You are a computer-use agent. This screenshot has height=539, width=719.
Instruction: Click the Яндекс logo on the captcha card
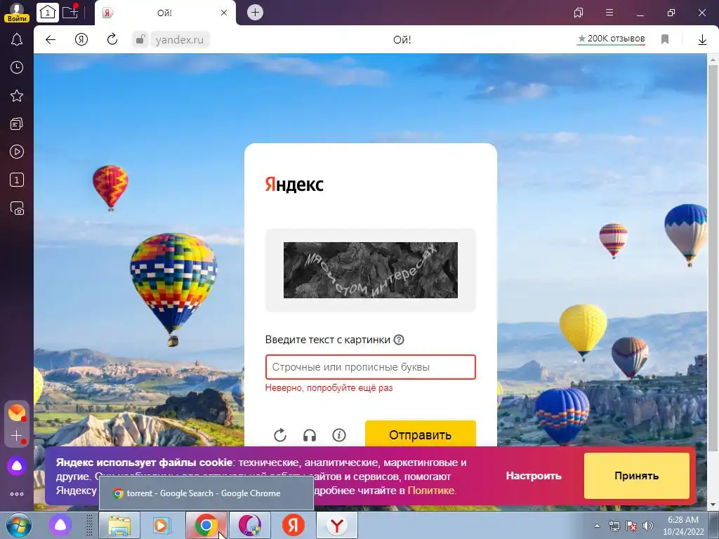click(x=294, y=185)
